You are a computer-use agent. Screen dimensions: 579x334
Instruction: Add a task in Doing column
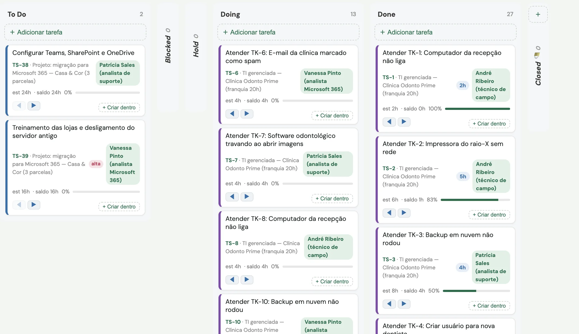(288, 32)
